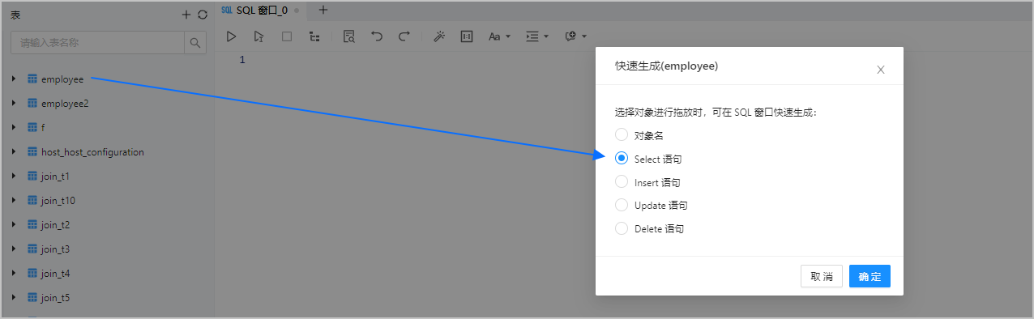
Task: Expand the employee table node
Action: (14, 79)
